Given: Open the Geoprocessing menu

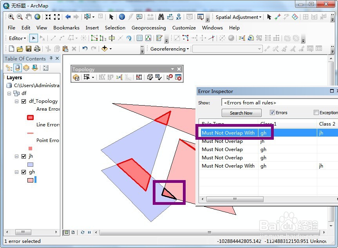Looking at the screenshot, I should tap(149, 27).
